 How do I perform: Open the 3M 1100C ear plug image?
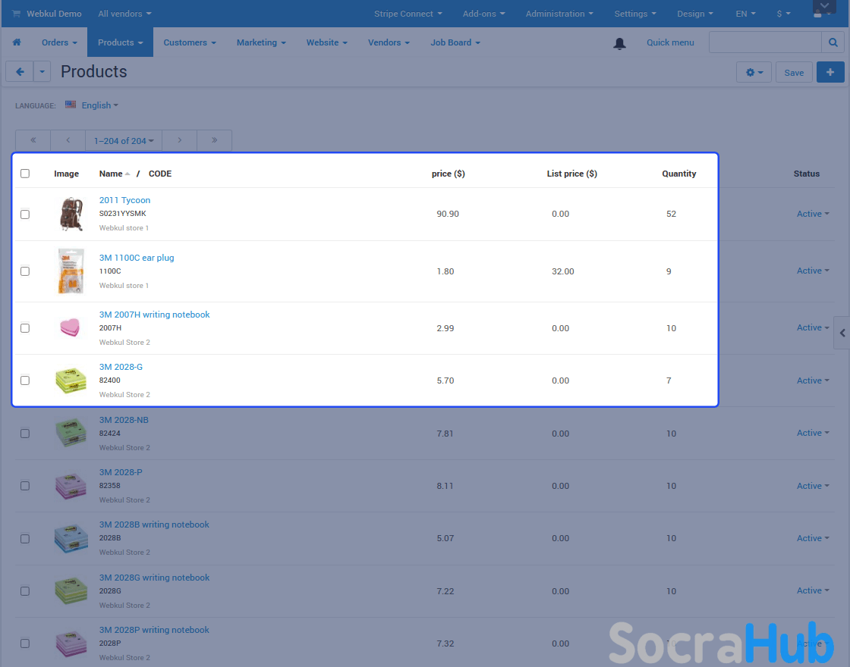pyautogui.click(x=71, y=271)
